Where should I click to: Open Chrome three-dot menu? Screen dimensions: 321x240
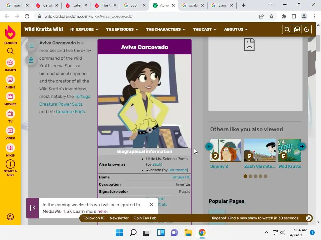coord(314,16)
